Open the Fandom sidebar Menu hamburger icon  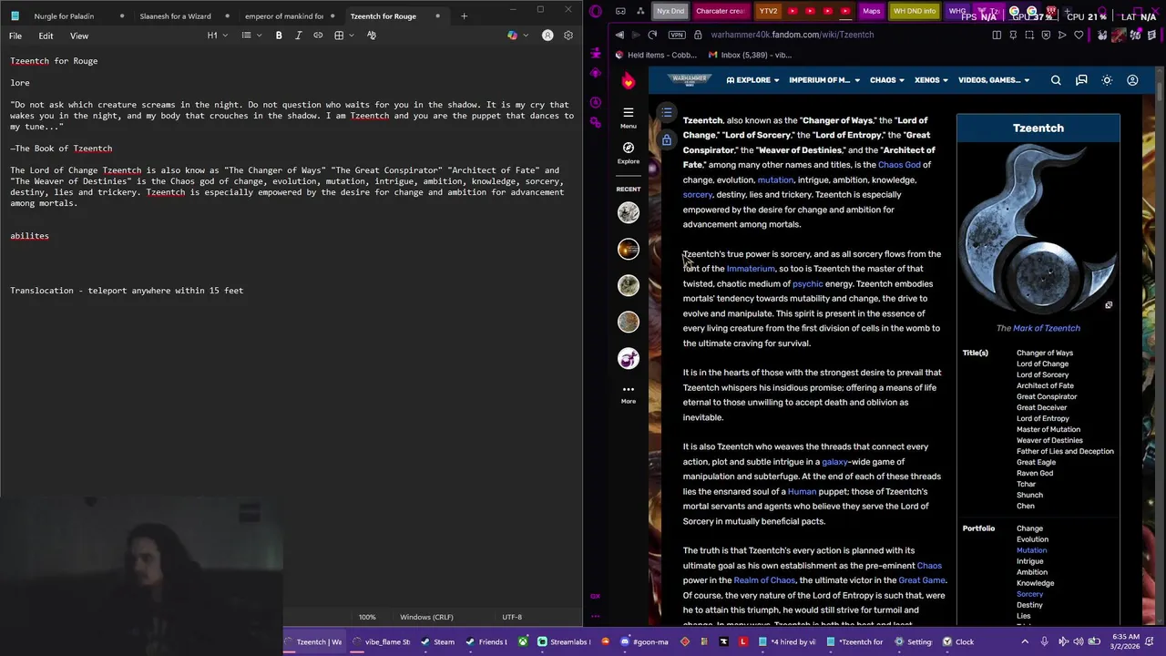[629, 116]
